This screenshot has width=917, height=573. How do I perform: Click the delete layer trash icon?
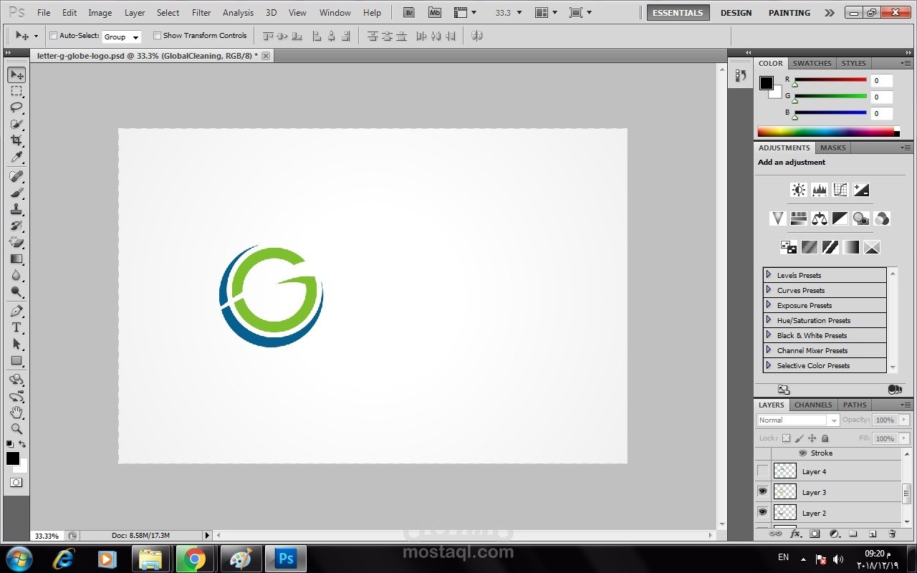(892, 534)
